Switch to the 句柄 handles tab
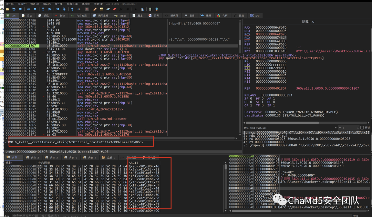The height and width of the screenshot is (217, 372). coord(223,15)
